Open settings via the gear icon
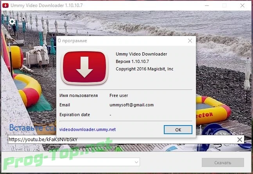253x174 pixels. [12, 22]
